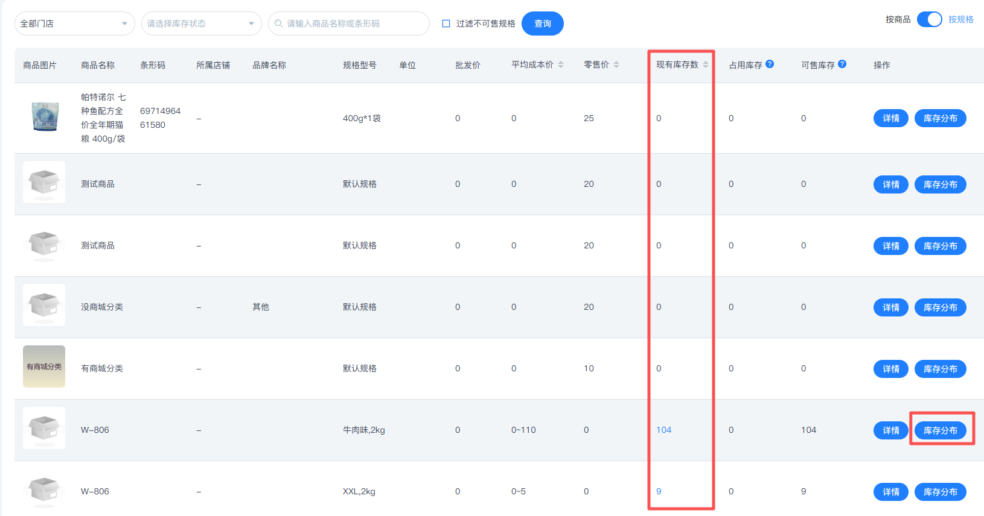Viewport: 984px width, 516px height.
Task: View 详情 for the cat food product
Action: (890, 118)
